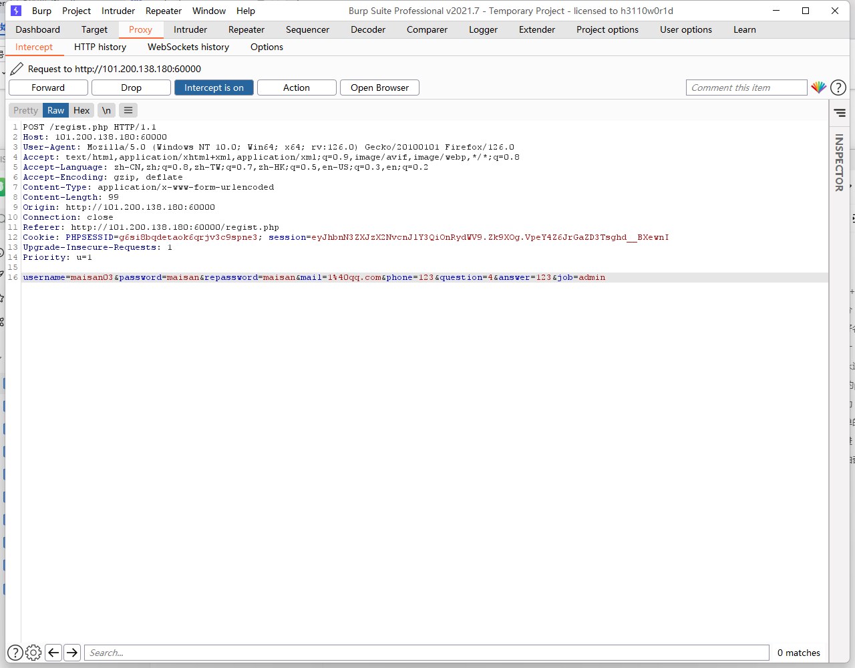Drop the intercepted request
Image resolution: width=855 pixels, height=668 pixels.
point(131,88)
